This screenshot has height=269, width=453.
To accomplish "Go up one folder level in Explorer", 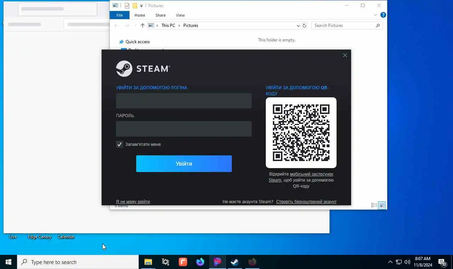I will (x=143, y=25).
